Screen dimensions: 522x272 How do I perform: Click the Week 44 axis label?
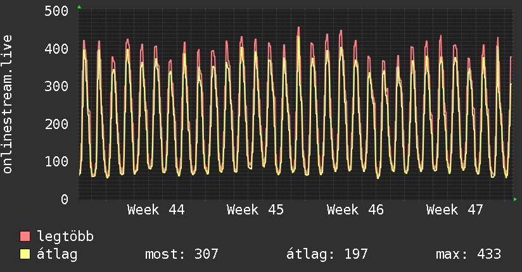[x=156, y=210]
